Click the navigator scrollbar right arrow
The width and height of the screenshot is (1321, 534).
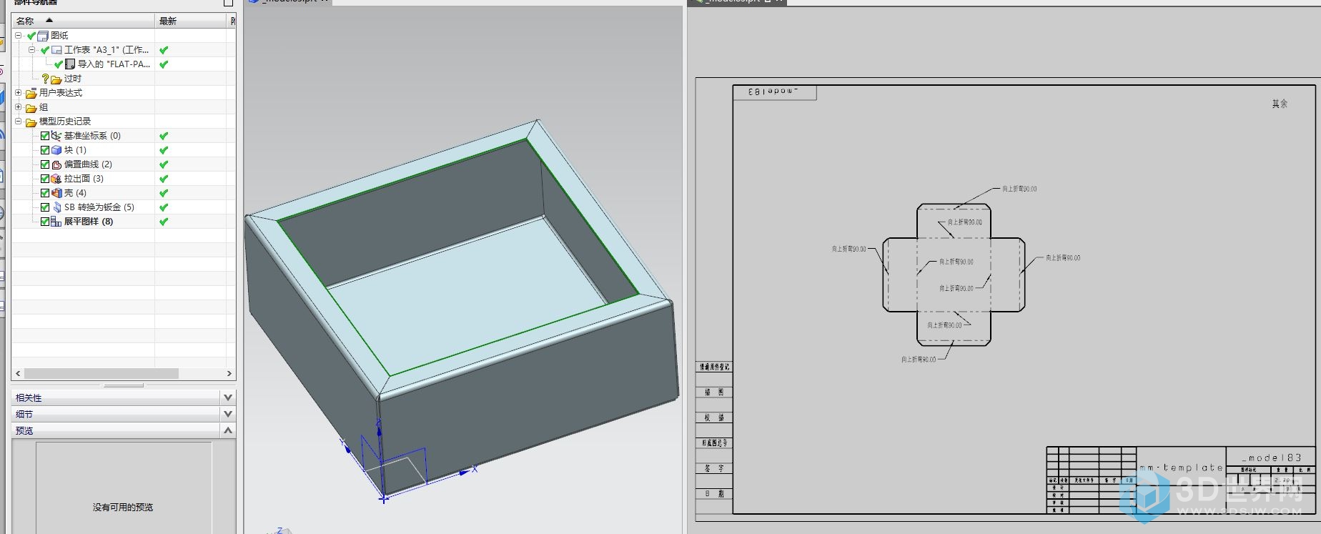[x=229, y=373]
